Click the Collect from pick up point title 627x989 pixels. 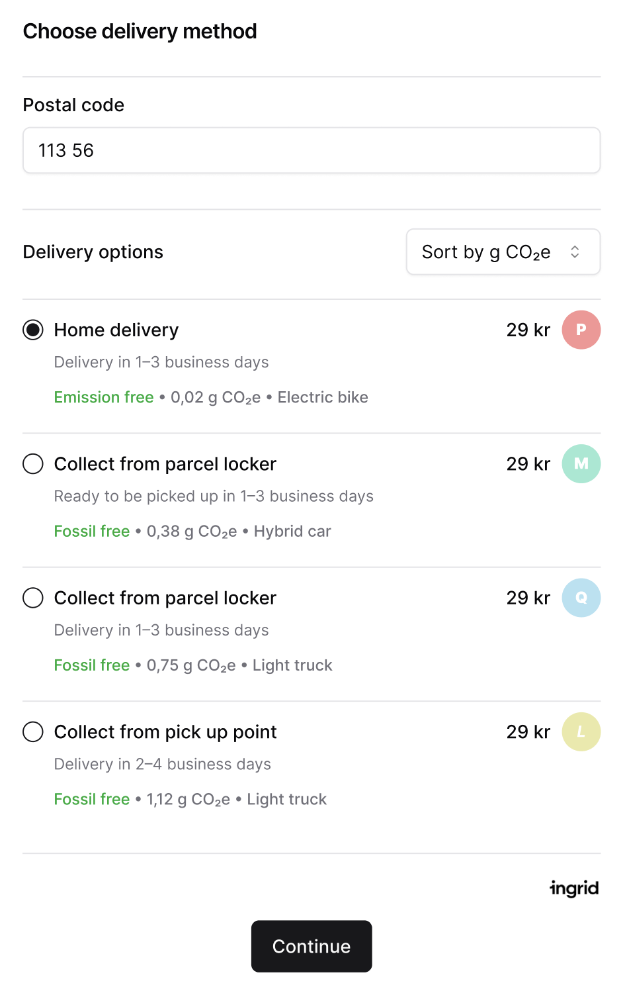click(x=165, y=731)
